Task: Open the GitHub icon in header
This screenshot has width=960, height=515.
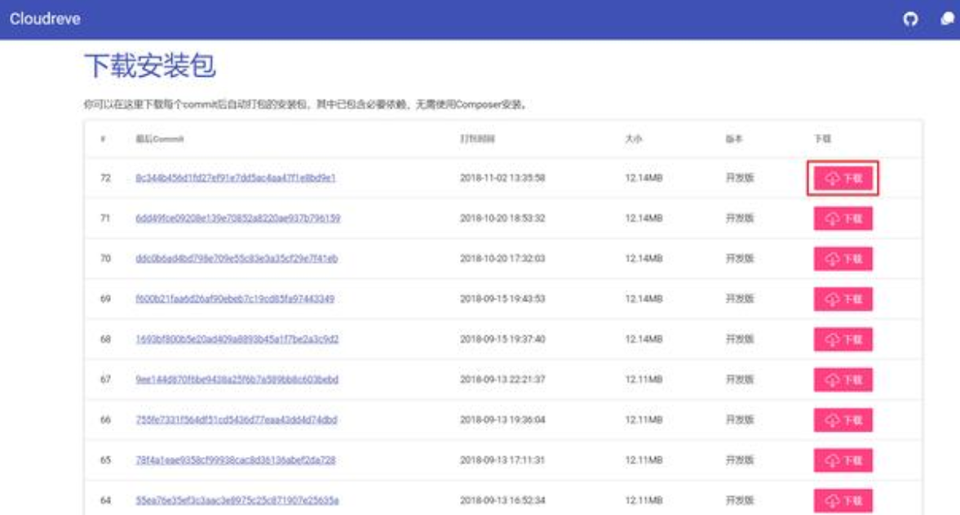Action: pos(911,20)
